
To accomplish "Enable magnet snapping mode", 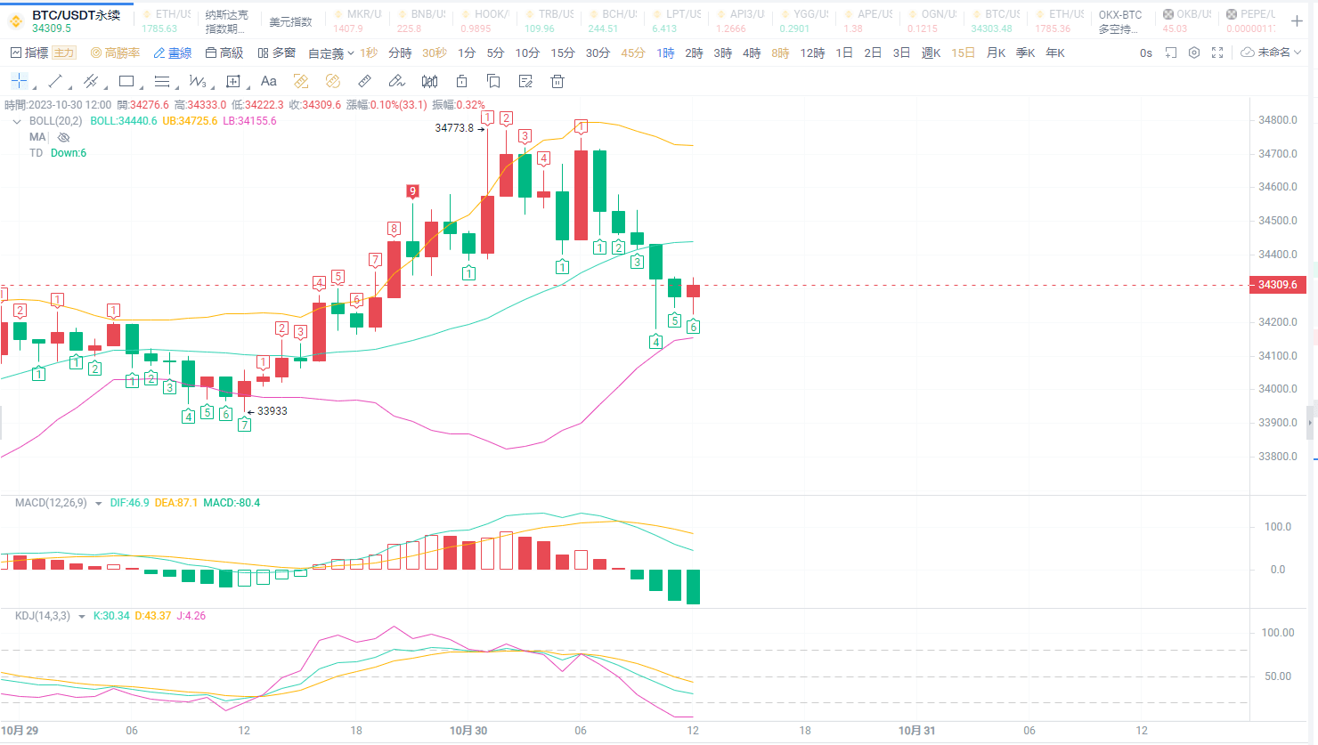I will click(x=301, y=81).
